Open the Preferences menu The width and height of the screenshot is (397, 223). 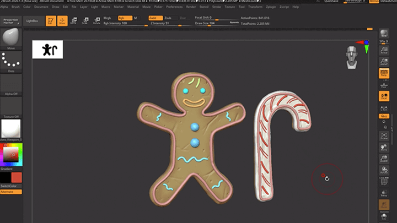[x=174, y=7]
